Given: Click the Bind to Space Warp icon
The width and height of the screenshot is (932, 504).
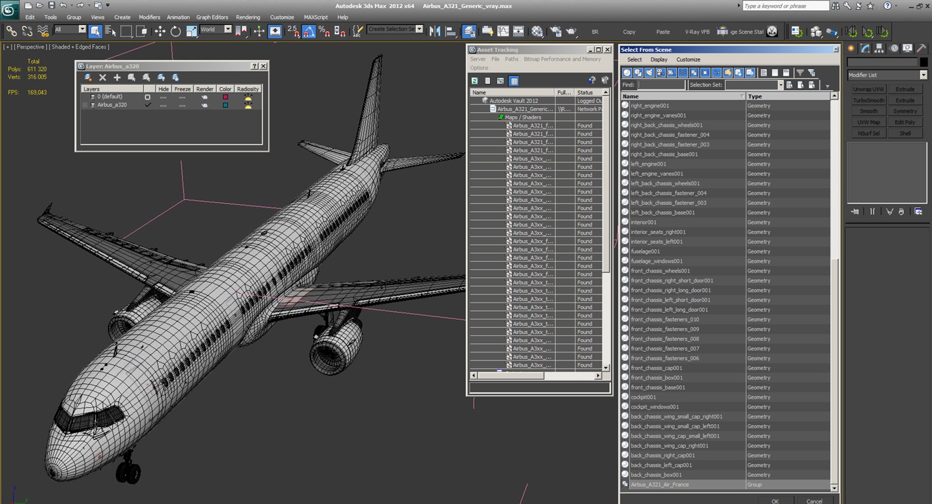Looking at the screenshot, I should pos(43,31).
